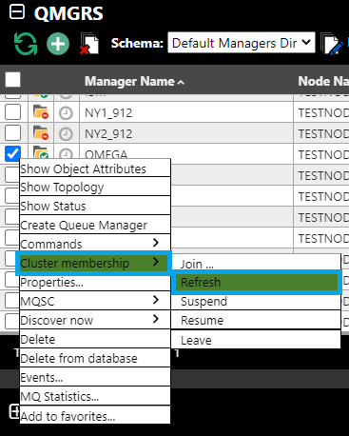
Task: Check the NY1_912 row checkbox
Action: 12,112
